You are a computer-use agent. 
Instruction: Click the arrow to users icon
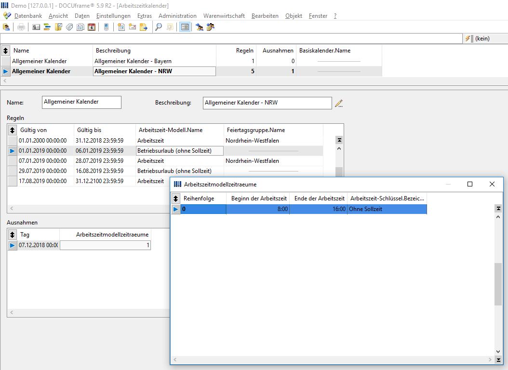[x=200, y=27]
